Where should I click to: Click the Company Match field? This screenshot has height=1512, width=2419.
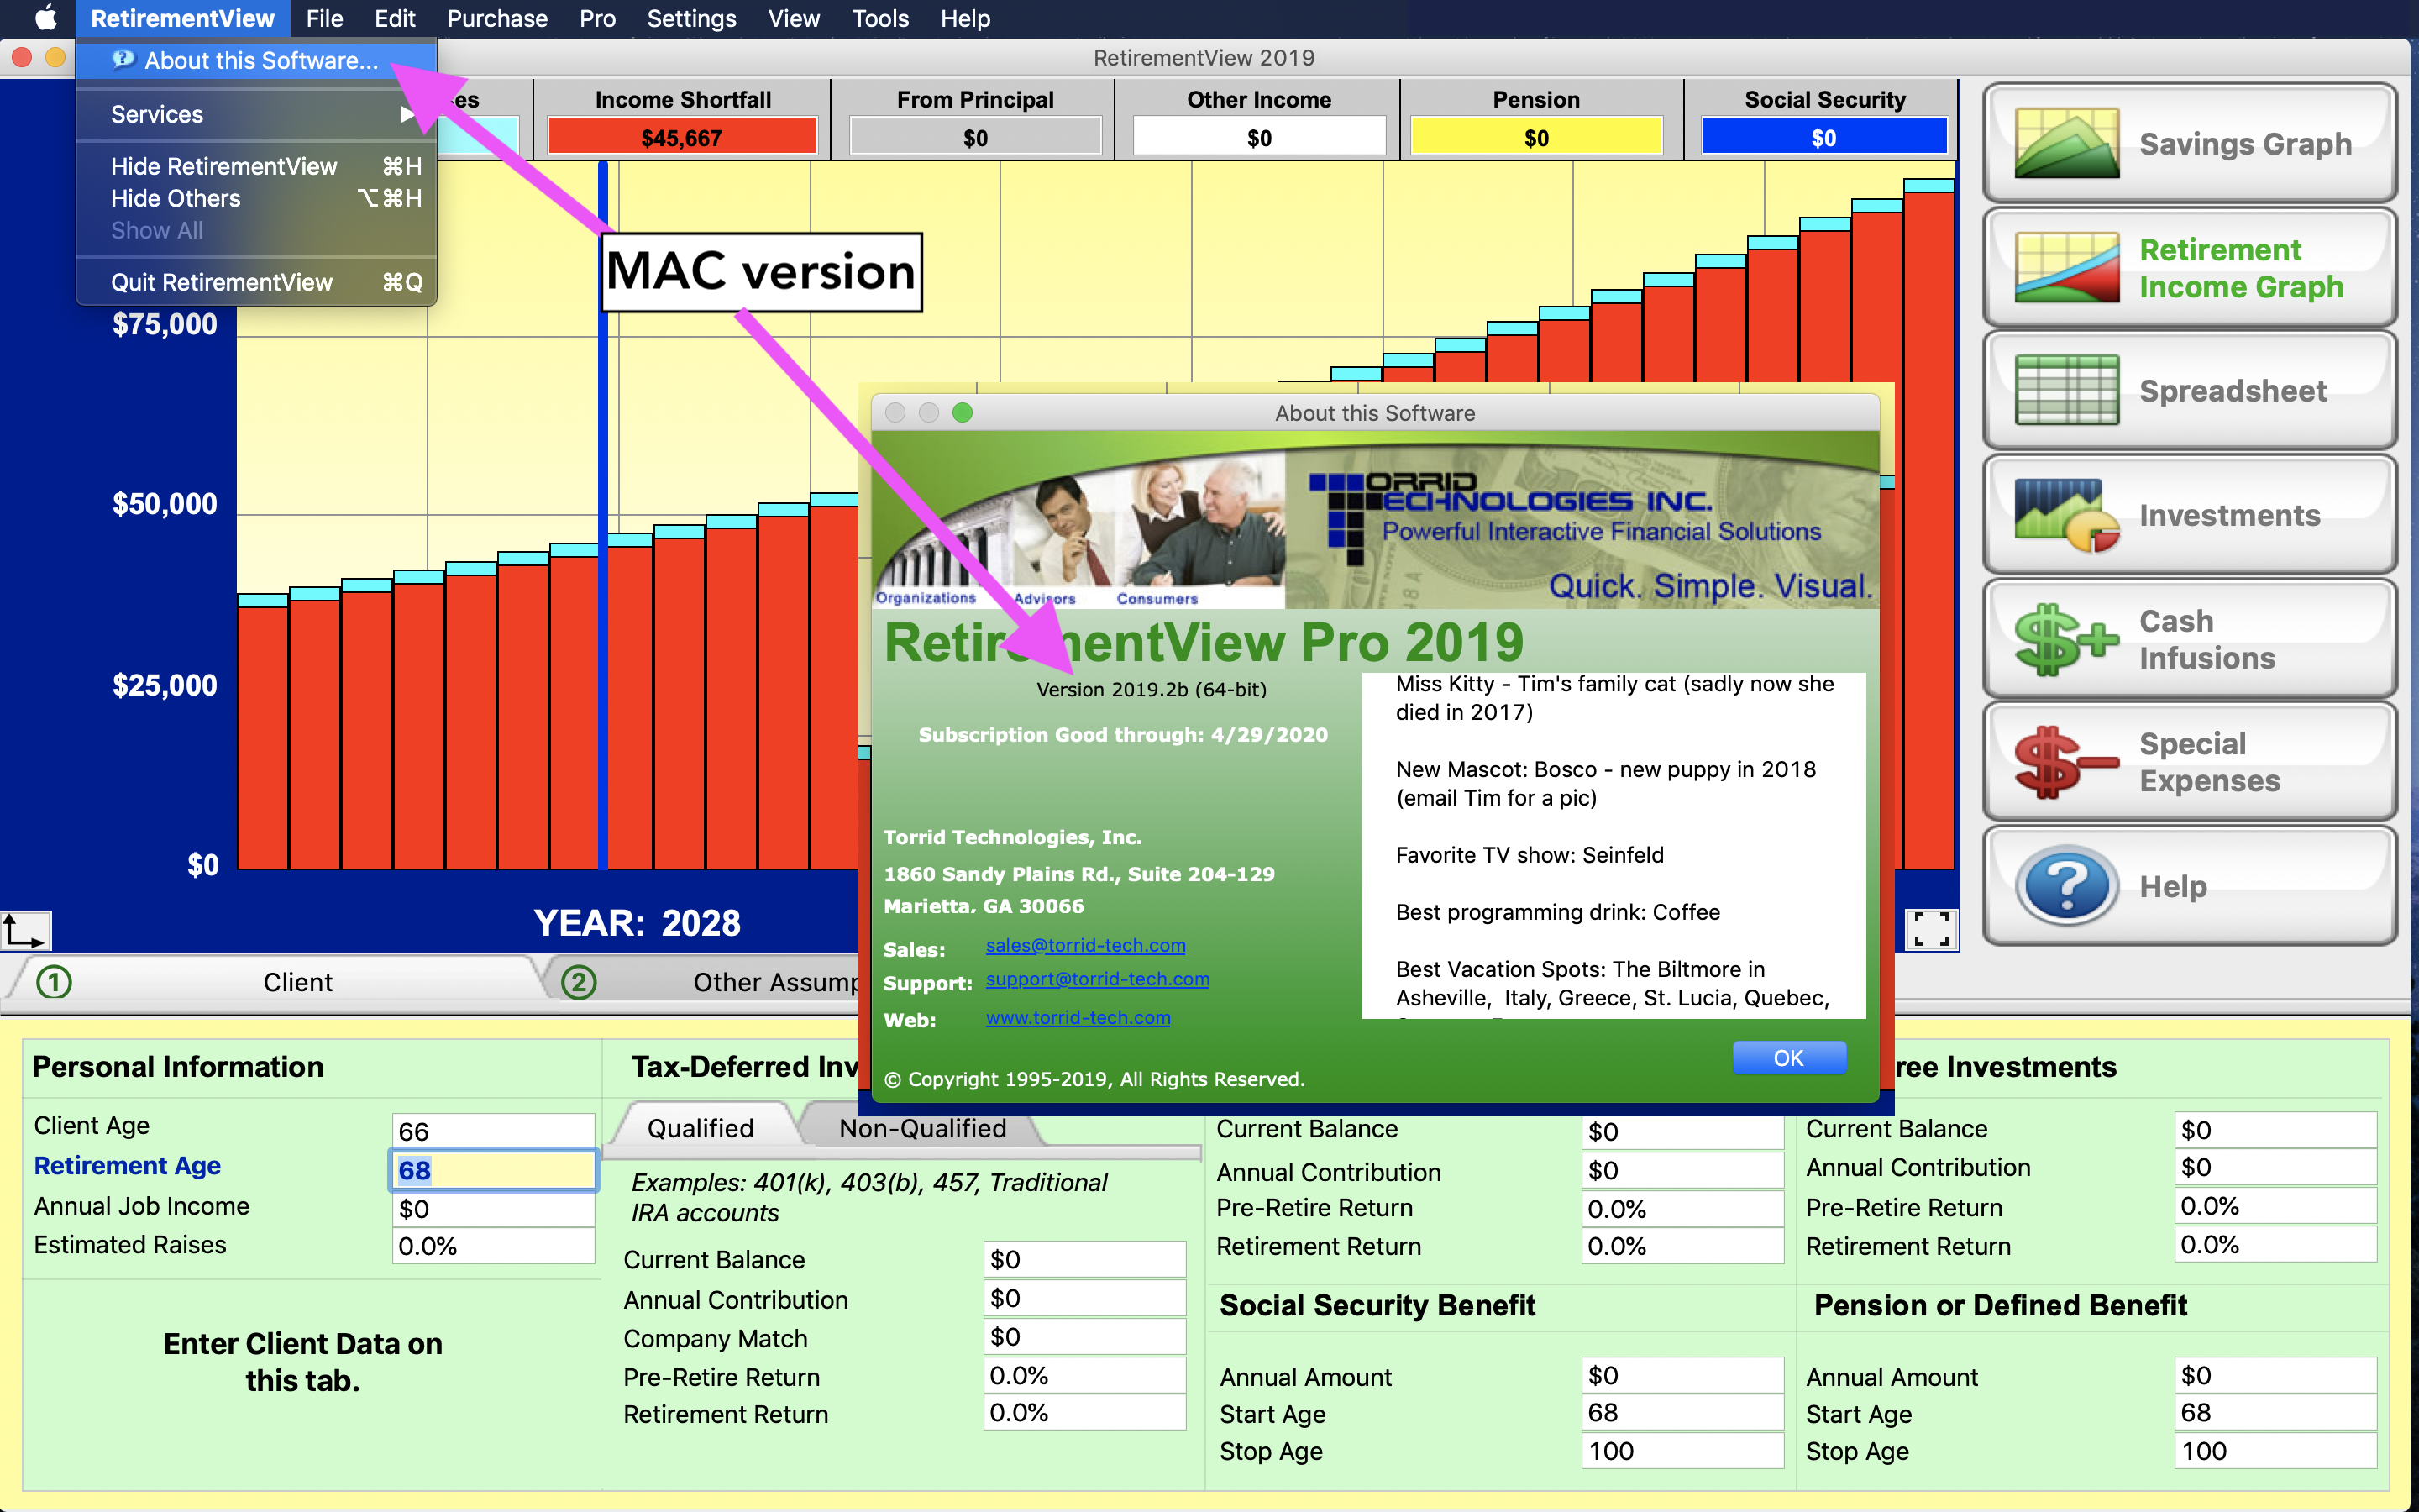[x=1084, y=1337]
